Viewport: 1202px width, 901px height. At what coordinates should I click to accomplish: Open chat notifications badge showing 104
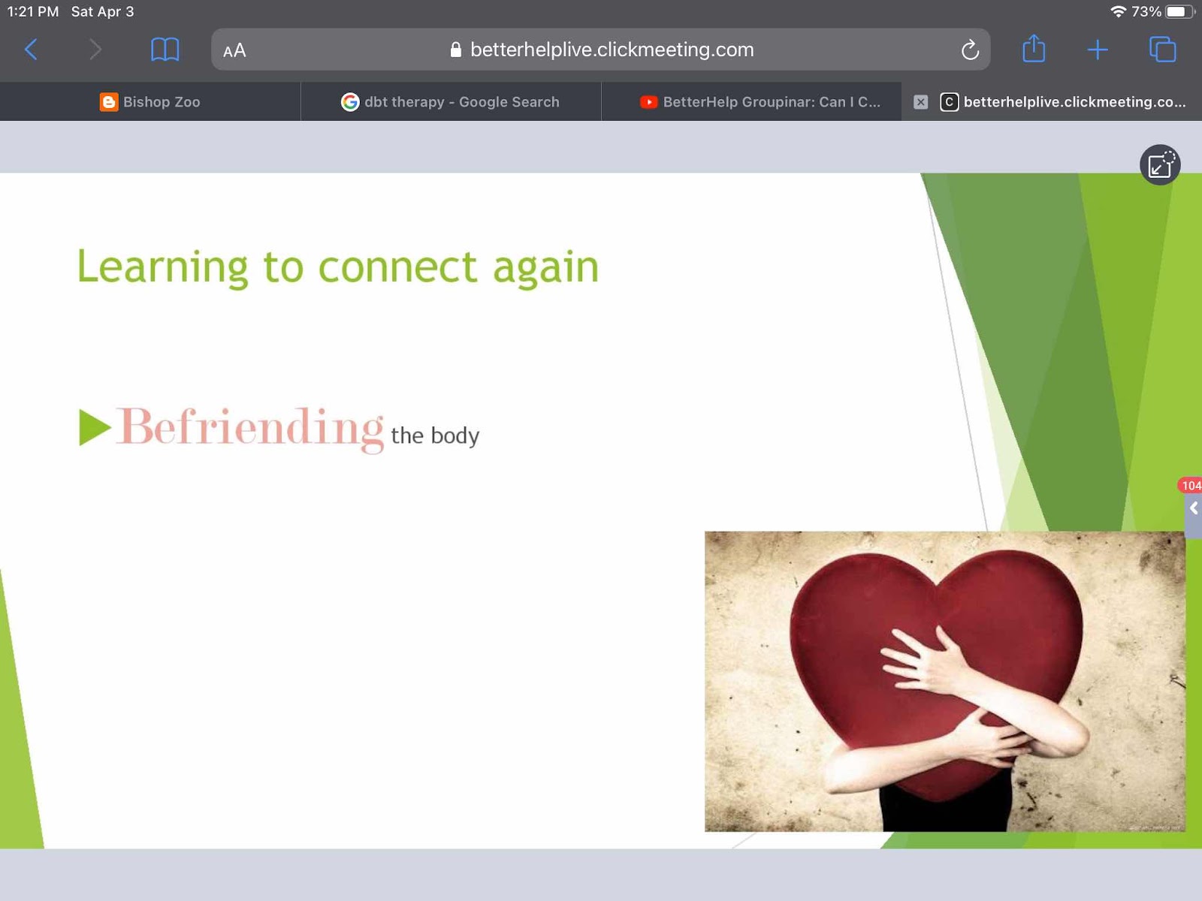(x=1191, y=485)
